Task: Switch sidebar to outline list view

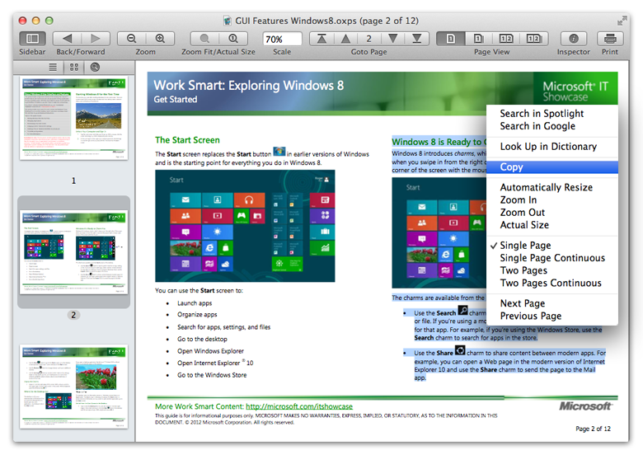Action: [54, 67]
